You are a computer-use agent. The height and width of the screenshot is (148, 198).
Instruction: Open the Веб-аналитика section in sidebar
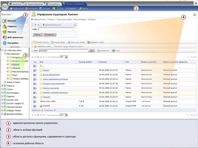pyautogui.click(x=15, y=37)
